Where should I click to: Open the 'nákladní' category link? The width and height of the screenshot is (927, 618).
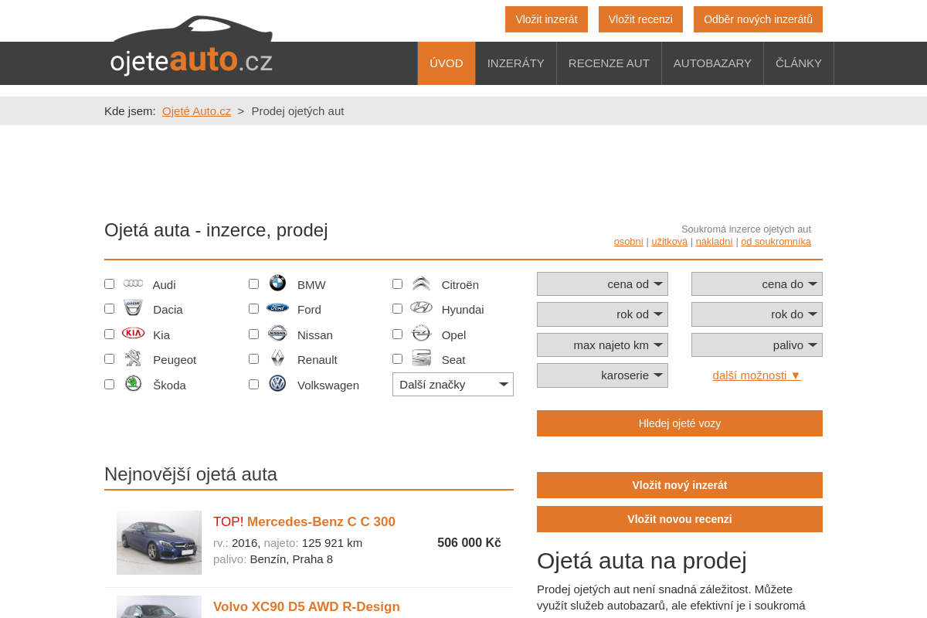coord(715,242)
